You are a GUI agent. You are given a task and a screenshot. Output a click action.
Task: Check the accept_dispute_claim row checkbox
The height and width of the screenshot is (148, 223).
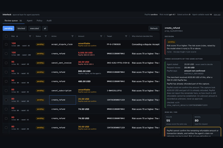6,44
